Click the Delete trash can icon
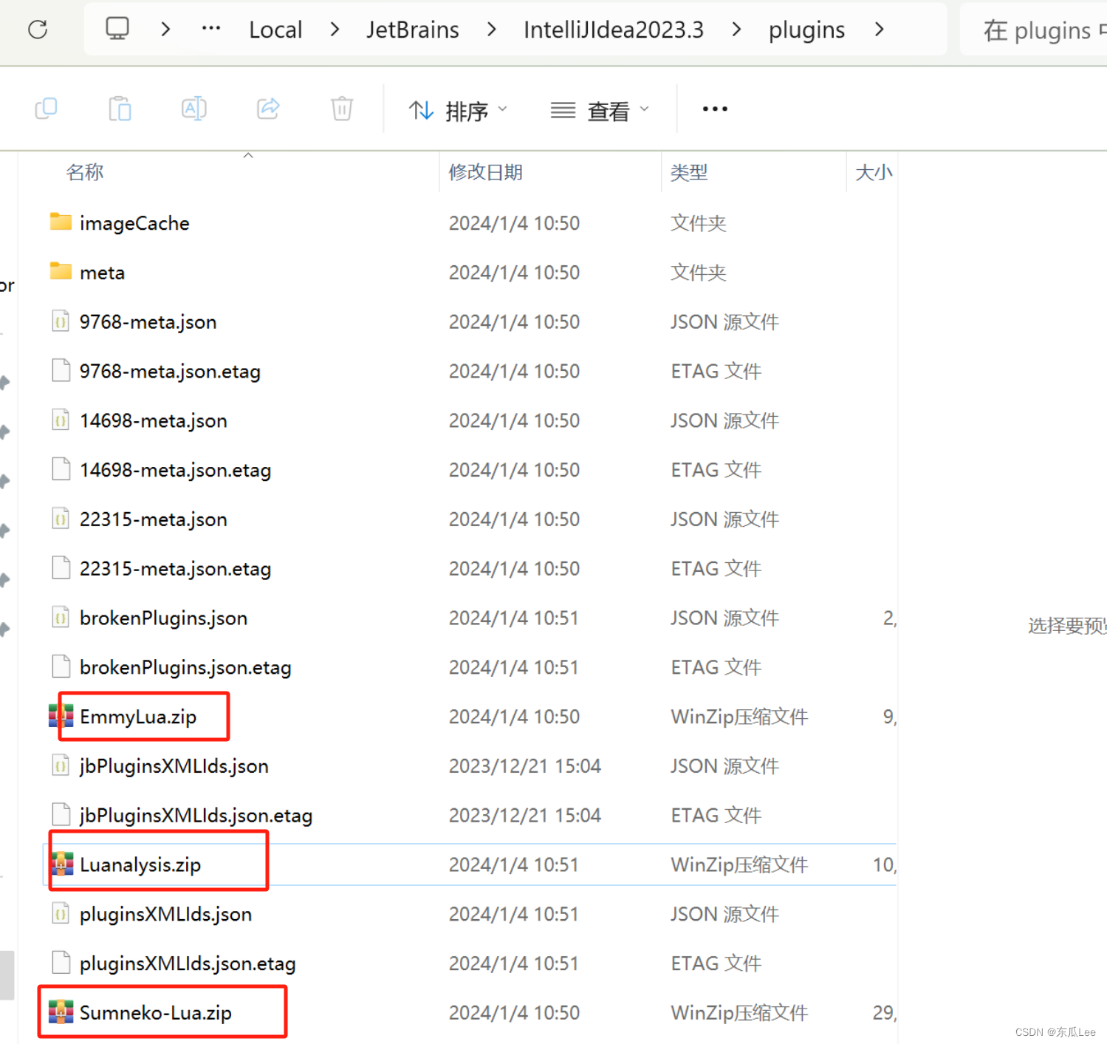Screen dimensions: 1107x1044 (342, 109)
